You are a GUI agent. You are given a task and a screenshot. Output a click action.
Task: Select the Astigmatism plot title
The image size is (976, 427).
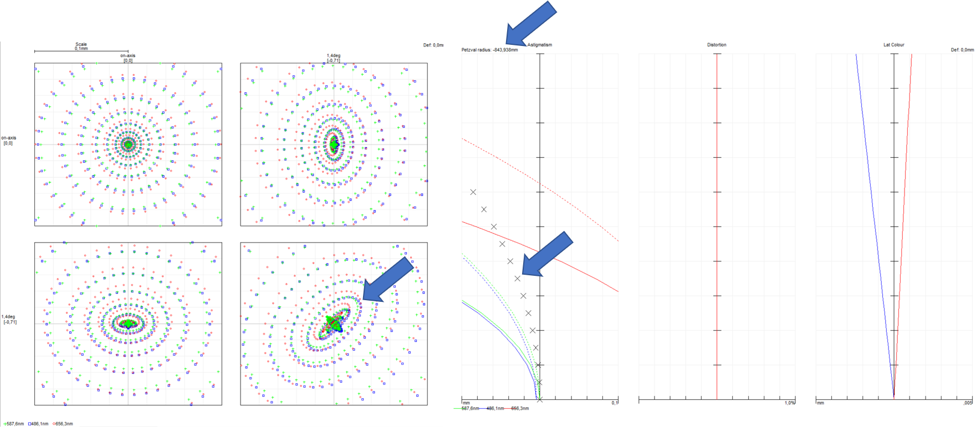tap(539, 45)
